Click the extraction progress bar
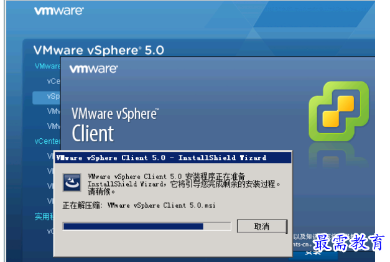 [147, 226]
